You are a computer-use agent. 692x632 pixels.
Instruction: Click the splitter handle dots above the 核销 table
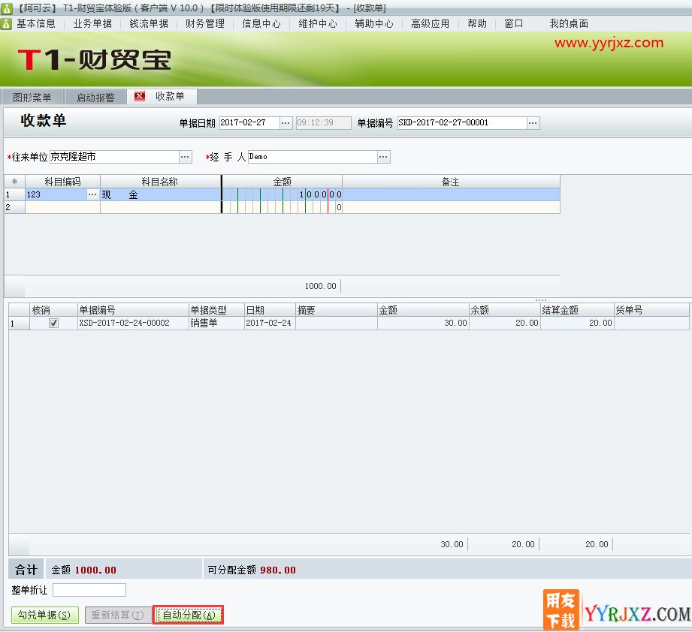[x=541, y=300]
